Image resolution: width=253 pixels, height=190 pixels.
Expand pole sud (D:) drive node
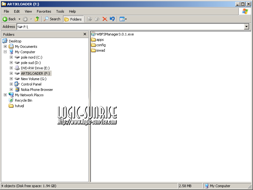pos(11,62)
